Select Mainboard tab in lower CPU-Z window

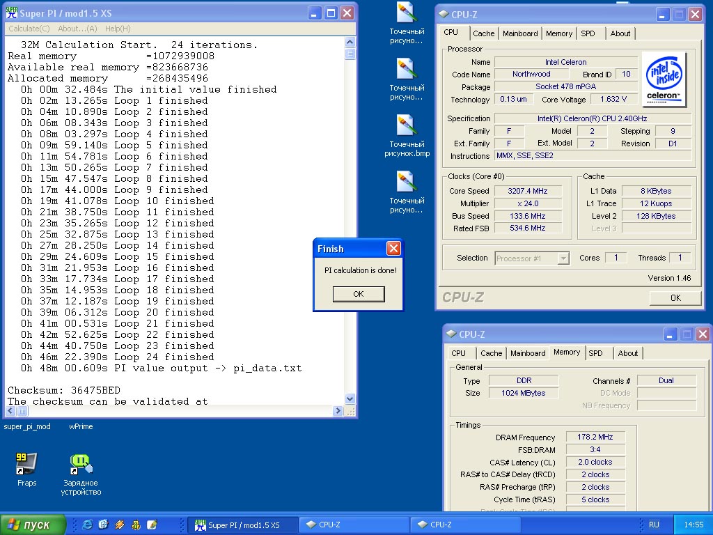tap(528, 353)
